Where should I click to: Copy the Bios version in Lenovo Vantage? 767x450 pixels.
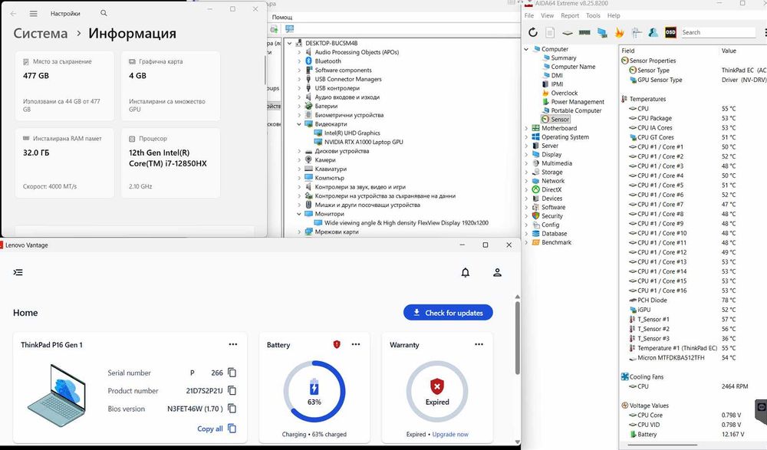click(232, 409)
